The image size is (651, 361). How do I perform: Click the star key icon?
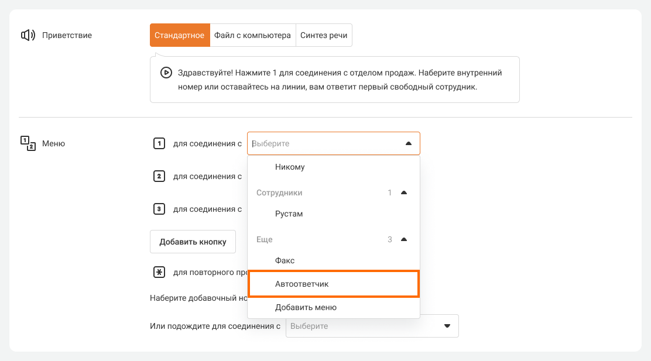point(159,272)
